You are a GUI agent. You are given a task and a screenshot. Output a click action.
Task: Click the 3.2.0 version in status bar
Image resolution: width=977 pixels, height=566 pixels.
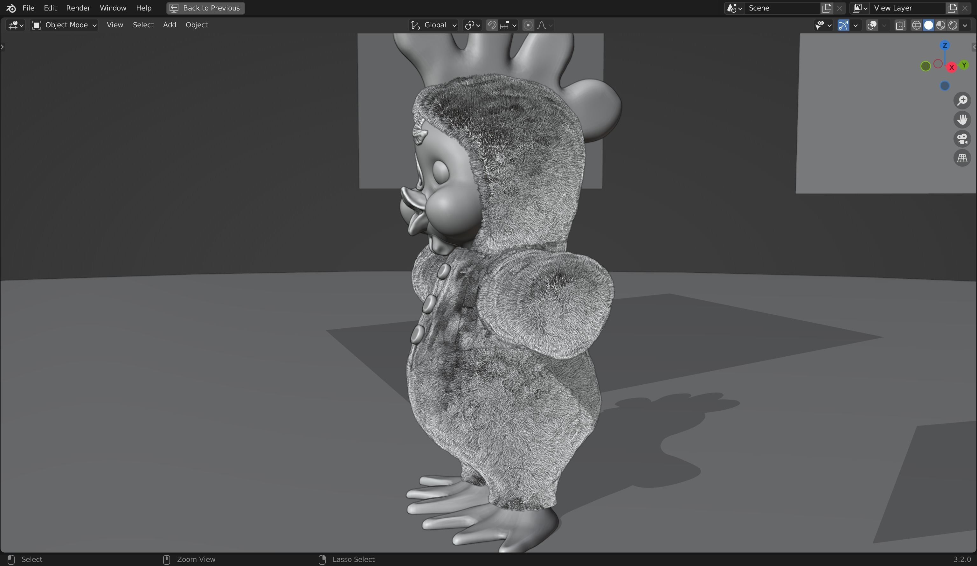tap(962, 559)
